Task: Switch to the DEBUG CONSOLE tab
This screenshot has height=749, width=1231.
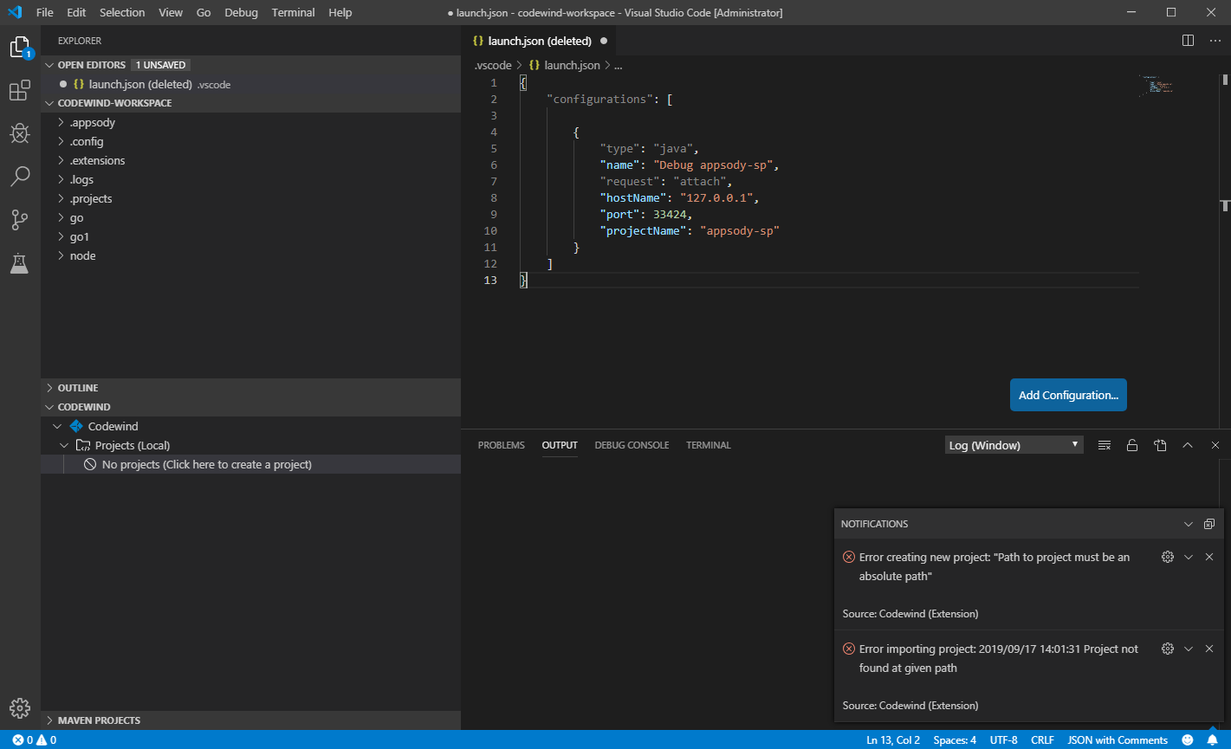Action: (x=631, y=444)
